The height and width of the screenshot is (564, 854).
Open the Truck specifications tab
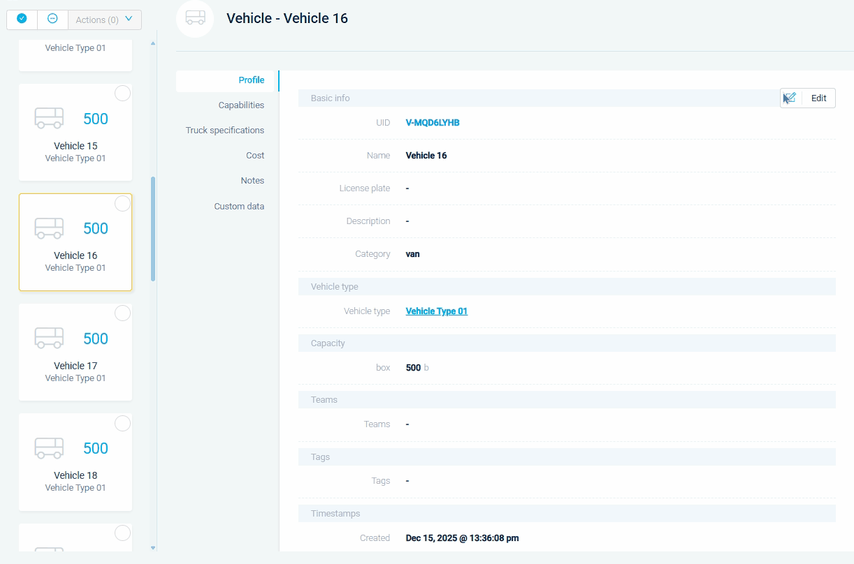(x=225, y=131)
